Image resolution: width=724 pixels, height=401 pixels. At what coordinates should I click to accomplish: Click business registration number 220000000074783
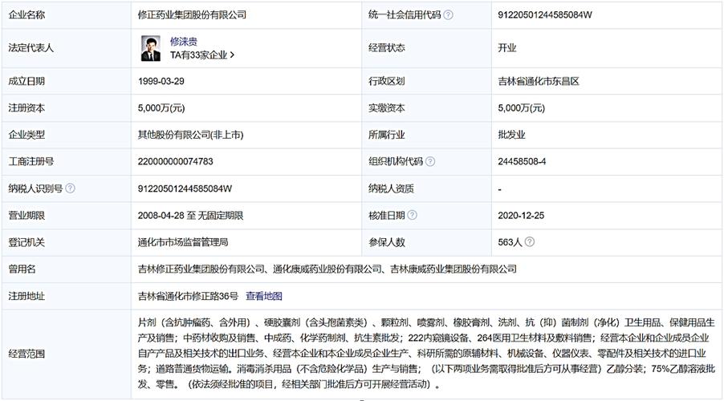[176, 161]
